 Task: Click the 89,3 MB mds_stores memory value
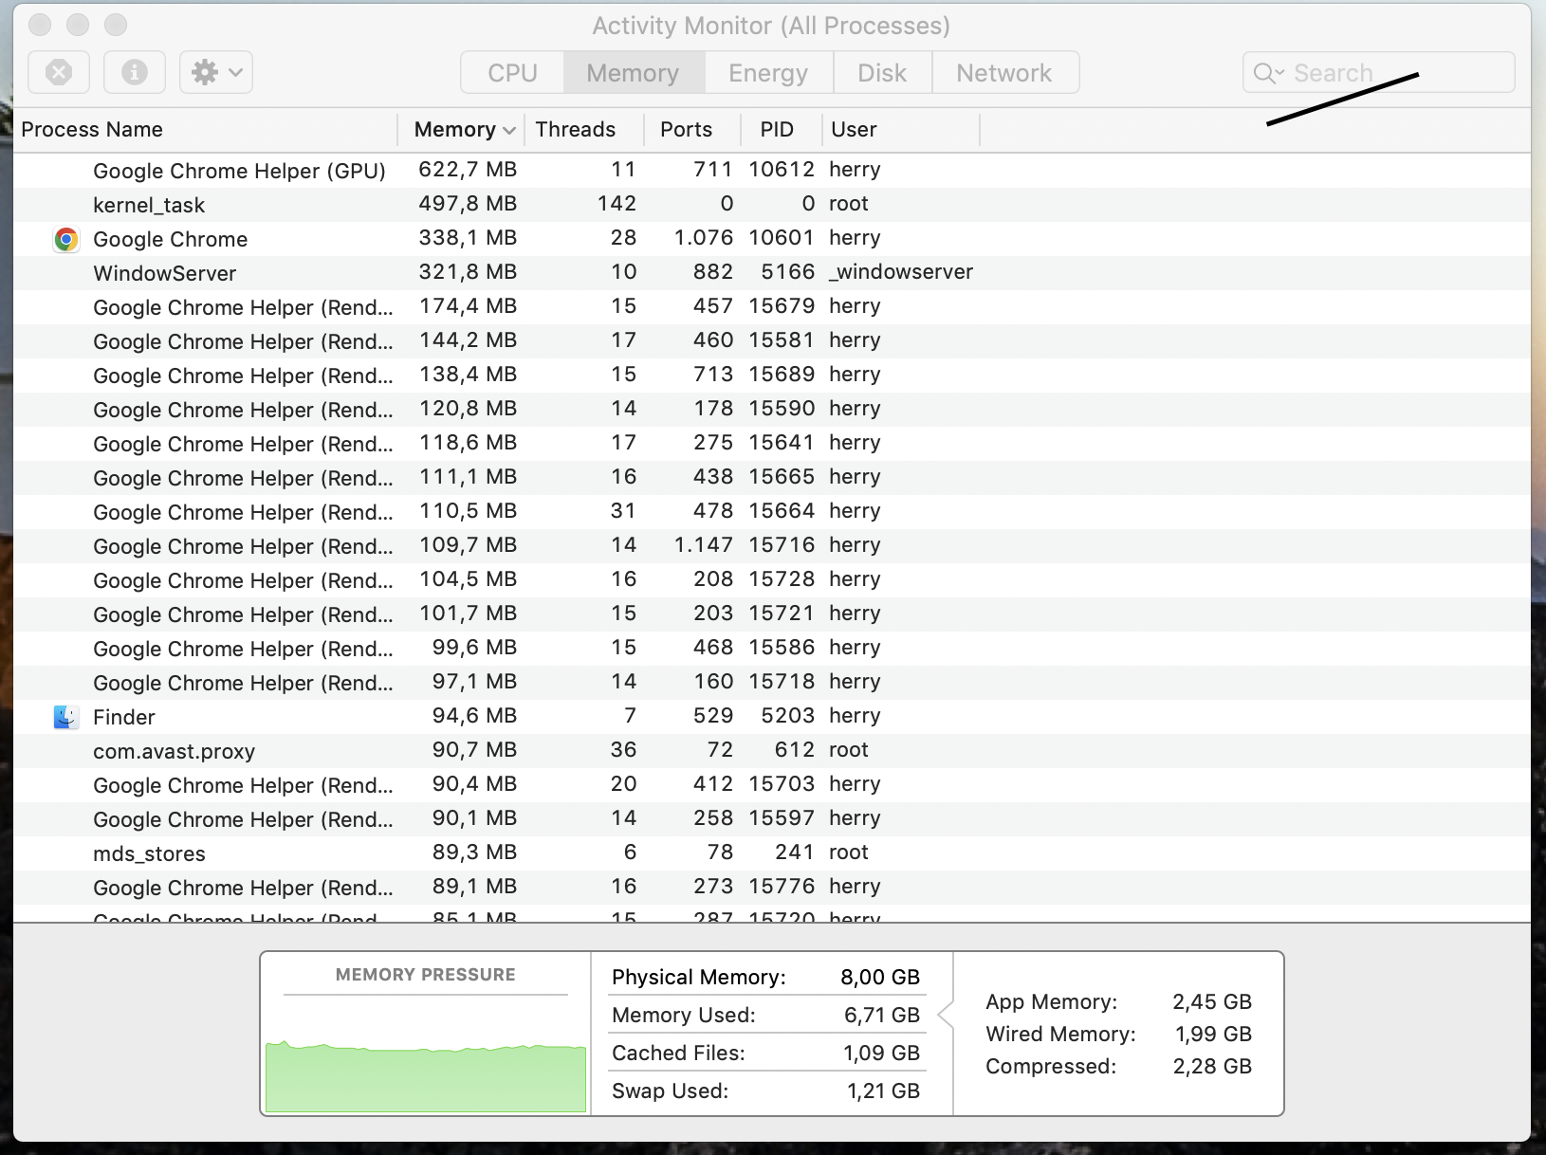[474, 852]
